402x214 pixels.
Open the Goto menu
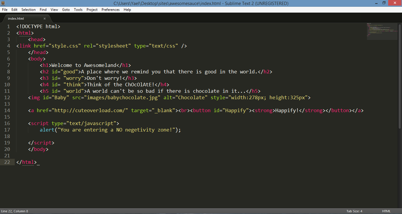66,10
